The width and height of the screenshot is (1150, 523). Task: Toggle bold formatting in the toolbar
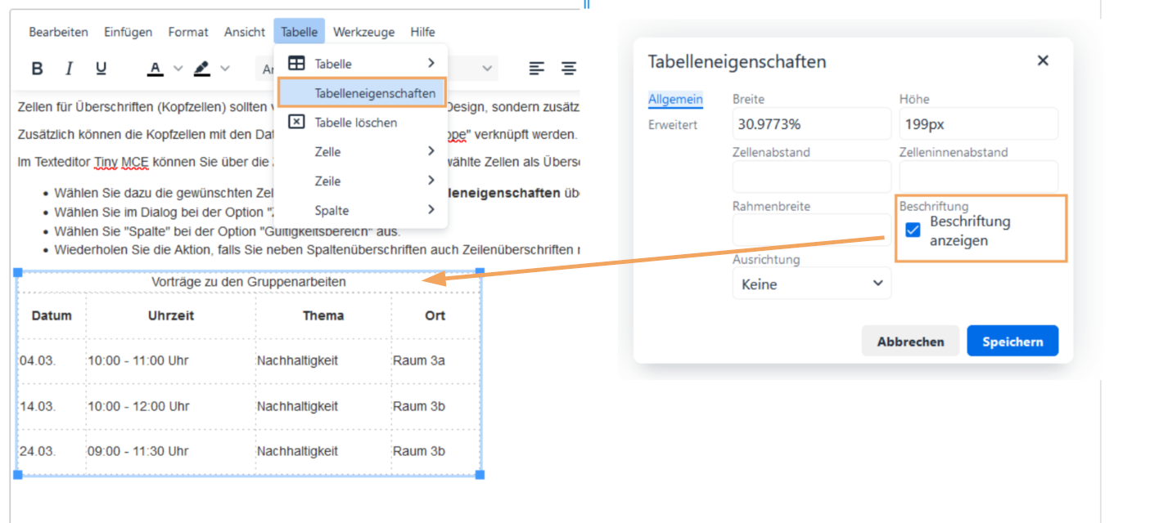point(37,69)
